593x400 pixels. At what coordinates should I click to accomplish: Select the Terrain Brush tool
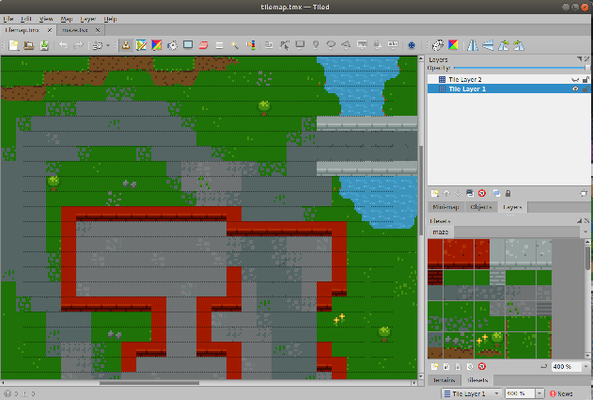point(141,45)
